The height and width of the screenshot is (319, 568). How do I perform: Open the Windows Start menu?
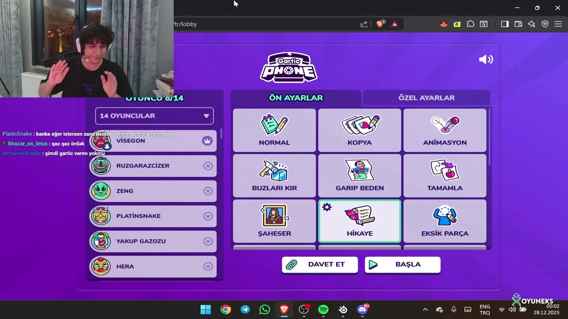coord(206,309)
